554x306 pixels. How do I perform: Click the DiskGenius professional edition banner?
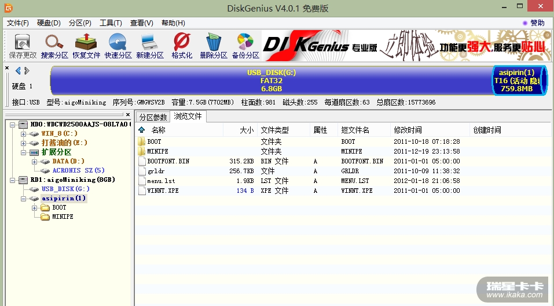406,46
